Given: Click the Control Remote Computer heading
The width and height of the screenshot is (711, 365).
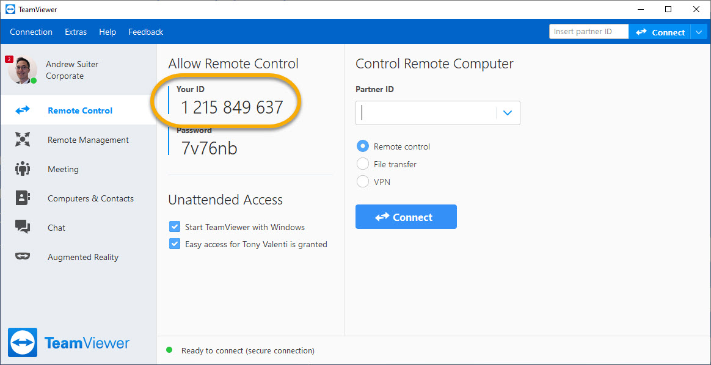Looking at the screenshot, I should pos(434,63).
